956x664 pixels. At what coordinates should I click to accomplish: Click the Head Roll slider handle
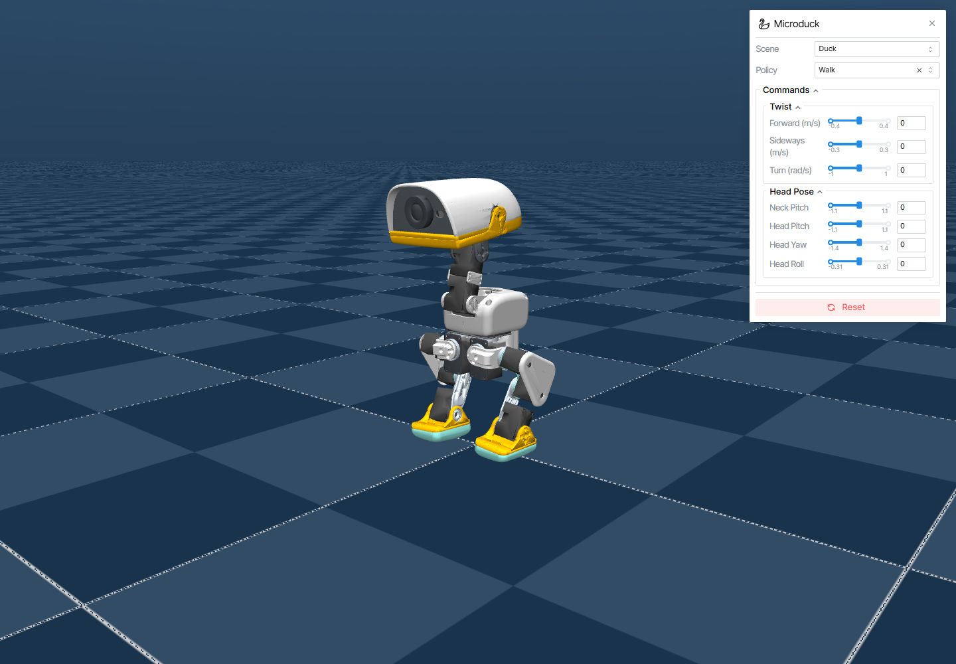(x=859, y=262)
